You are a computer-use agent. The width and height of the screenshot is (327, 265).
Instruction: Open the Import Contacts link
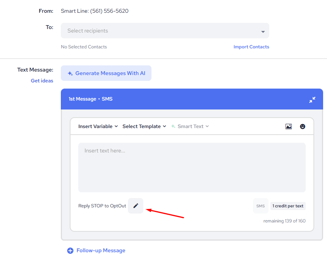(251, 47)
